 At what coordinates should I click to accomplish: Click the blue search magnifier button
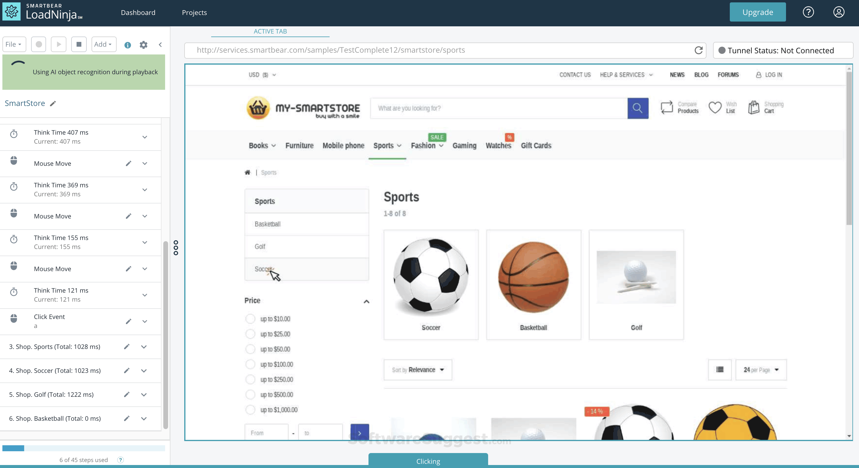[638, 108]
